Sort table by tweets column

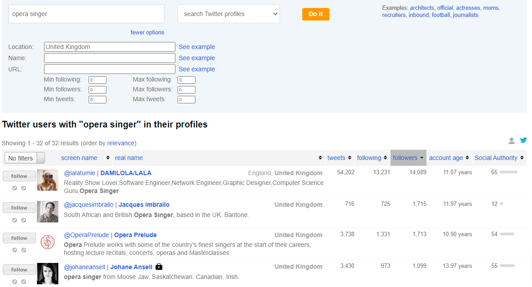(339, 158)
